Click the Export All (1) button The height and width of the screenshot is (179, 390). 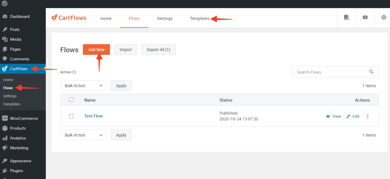(x=158, y=50)
